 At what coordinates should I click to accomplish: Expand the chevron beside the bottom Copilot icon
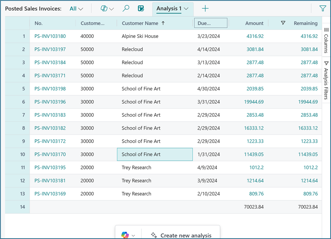coord(134,235)
